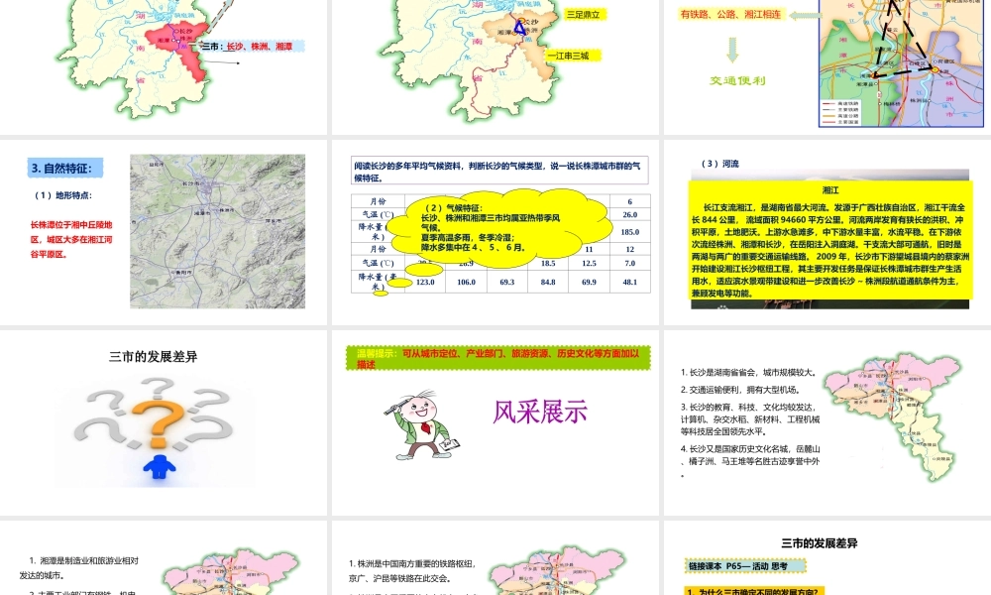Click the cartoon boy character

(x=421, y=424)
